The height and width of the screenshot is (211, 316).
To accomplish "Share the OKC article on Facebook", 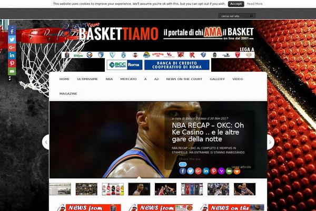I will point(183,171).
